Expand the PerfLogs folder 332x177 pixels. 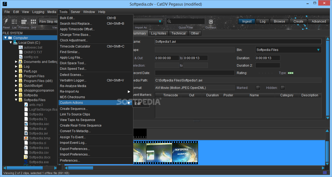point(16,71)
